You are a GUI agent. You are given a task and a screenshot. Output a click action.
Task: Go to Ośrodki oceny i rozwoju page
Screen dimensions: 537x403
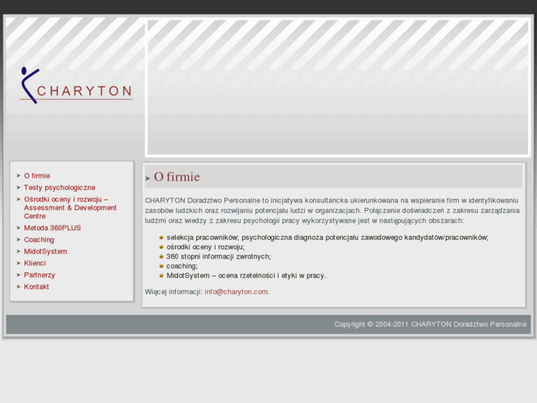click(x=70, y=208)
